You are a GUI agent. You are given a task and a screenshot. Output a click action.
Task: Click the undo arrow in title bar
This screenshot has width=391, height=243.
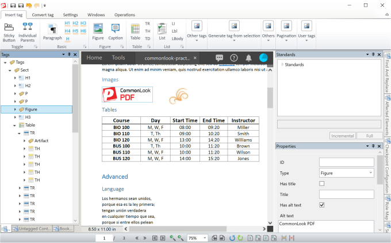coord(29,5)
